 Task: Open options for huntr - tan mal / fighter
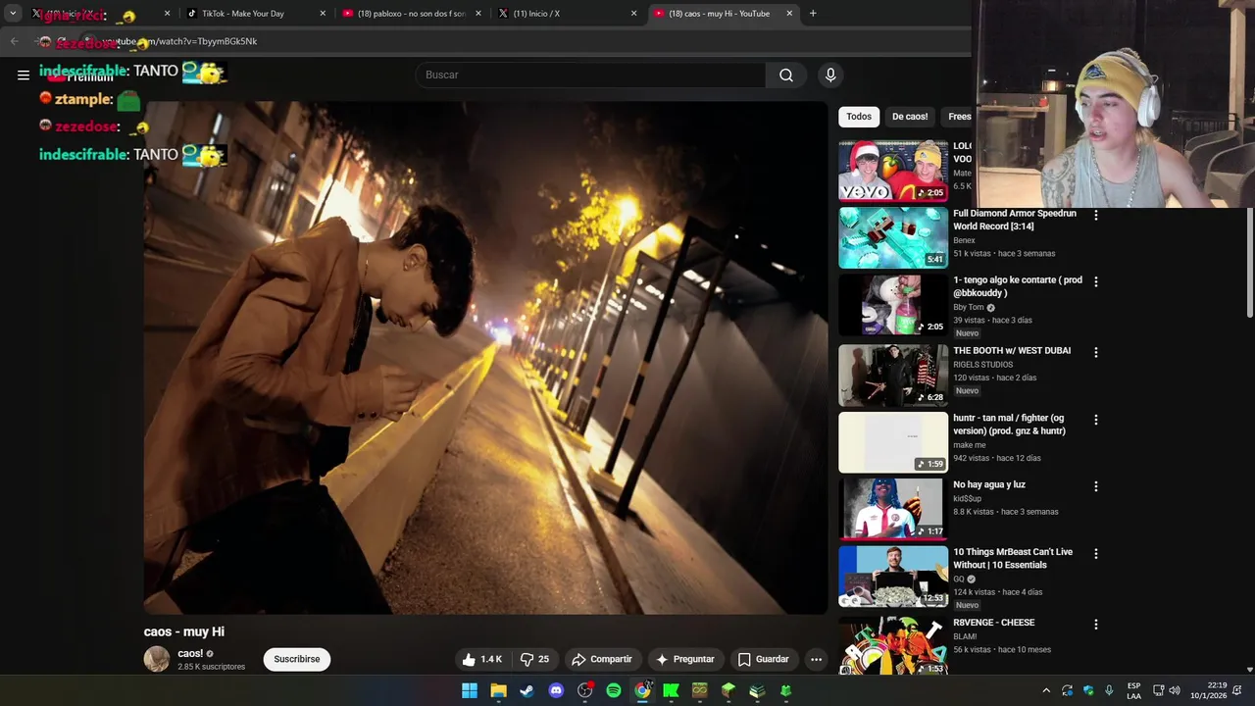1096,420
